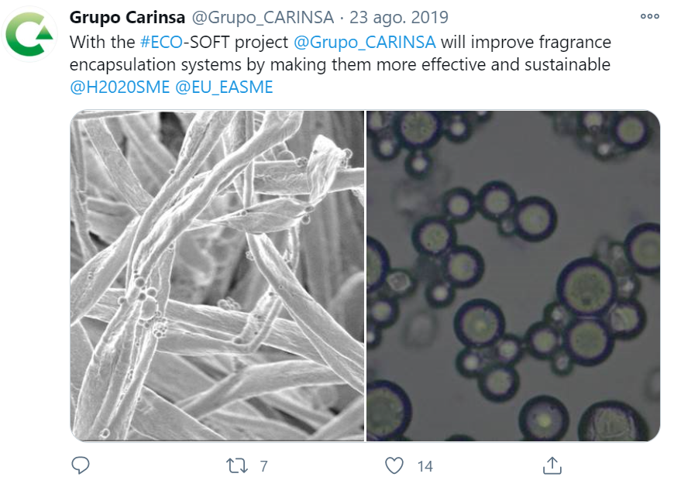
Task: Click the share upload icon
Action: click(x=552, y=465)
